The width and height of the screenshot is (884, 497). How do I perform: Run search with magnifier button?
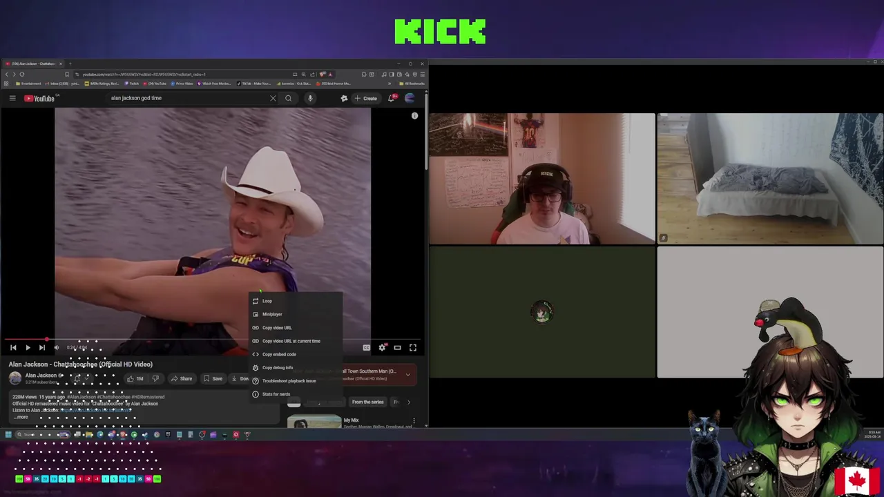[289, 98]
